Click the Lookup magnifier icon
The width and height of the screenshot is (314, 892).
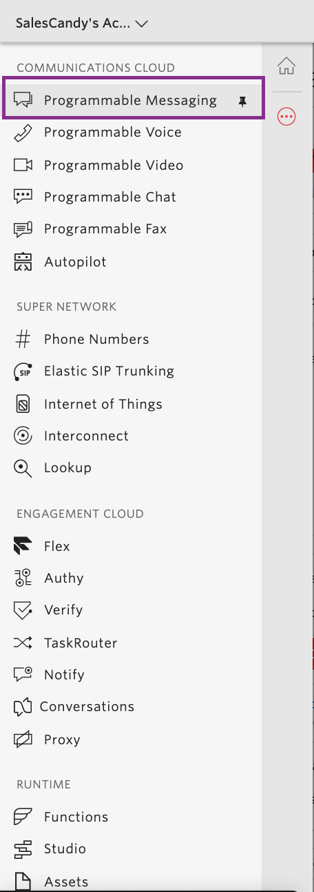tap(23, 468)
